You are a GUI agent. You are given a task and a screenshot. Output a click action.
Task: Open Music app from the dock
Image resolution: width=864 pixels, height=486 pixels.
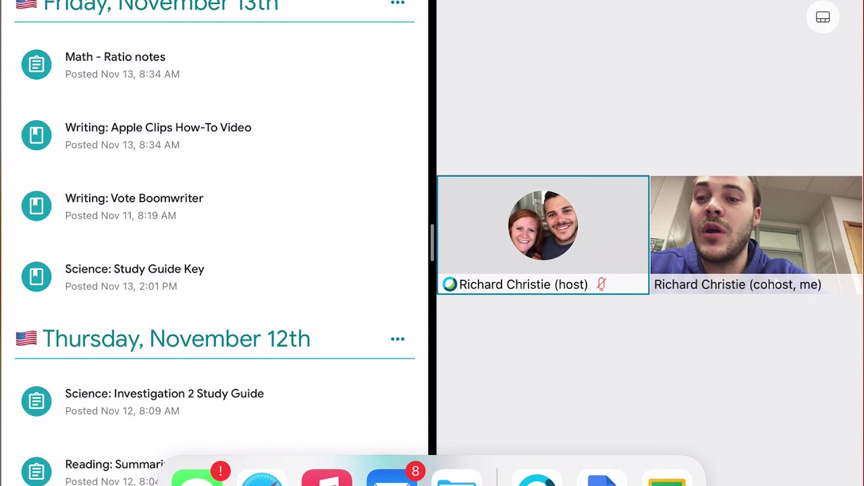click(327, 477)
